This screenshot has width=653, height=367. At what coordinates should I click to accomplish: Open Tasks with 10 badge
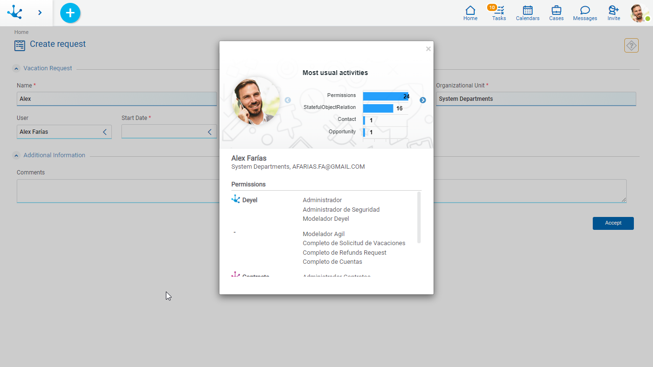pos(499,13)
